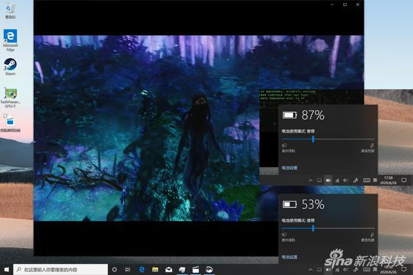The height and width of the screenshot is (275, 413).
Task: Adjust the power mode slider in the 87% flyout
Action: tap(313, 139)
